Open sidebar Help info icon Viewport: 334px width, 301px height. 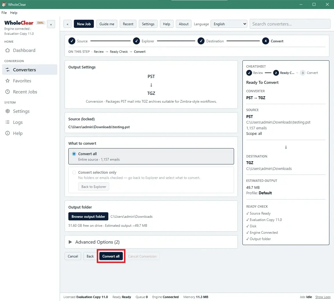[x=8, y=133]
